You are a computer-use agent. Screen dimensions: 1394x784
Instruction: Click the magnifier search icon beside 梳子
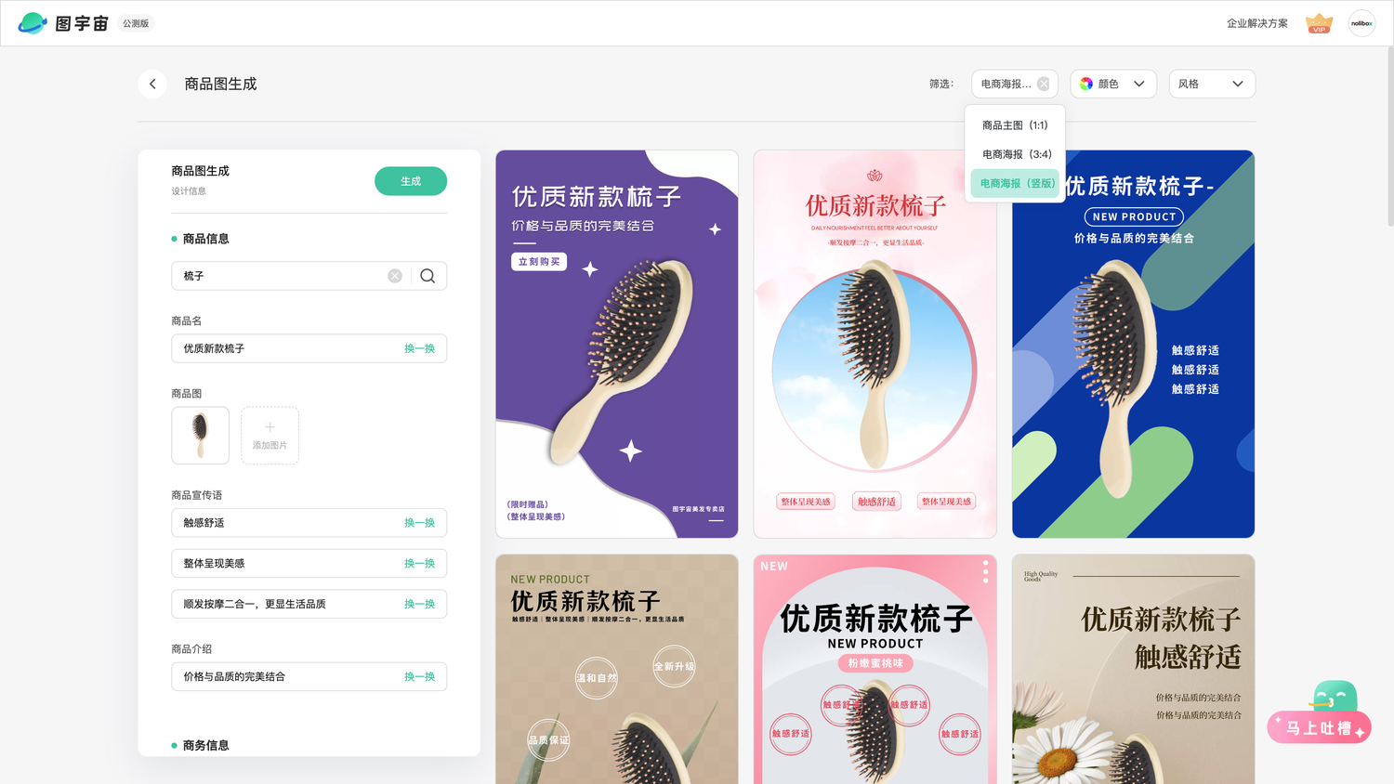pos(427,276)
